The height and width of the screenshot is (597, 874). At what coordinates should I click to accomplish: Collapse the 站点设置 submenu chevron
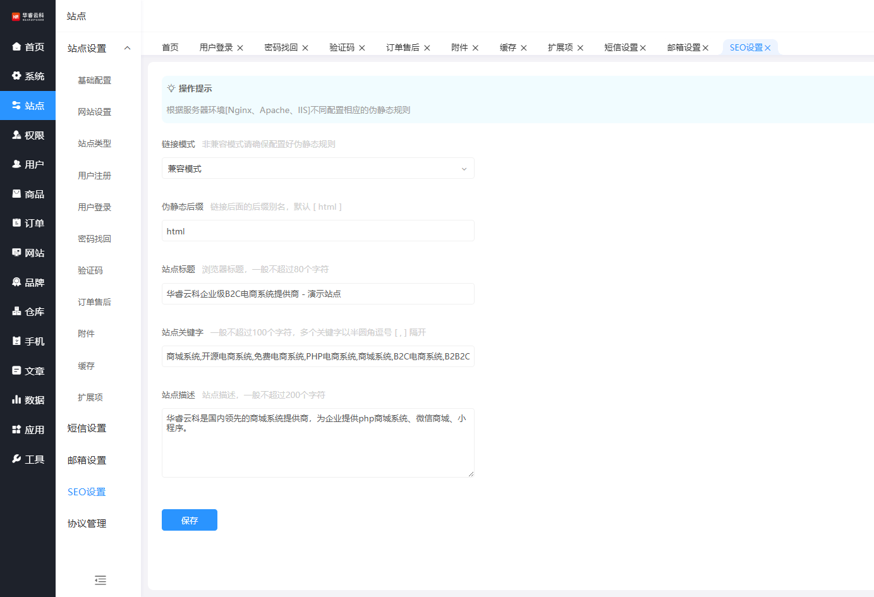coord(127,48)
